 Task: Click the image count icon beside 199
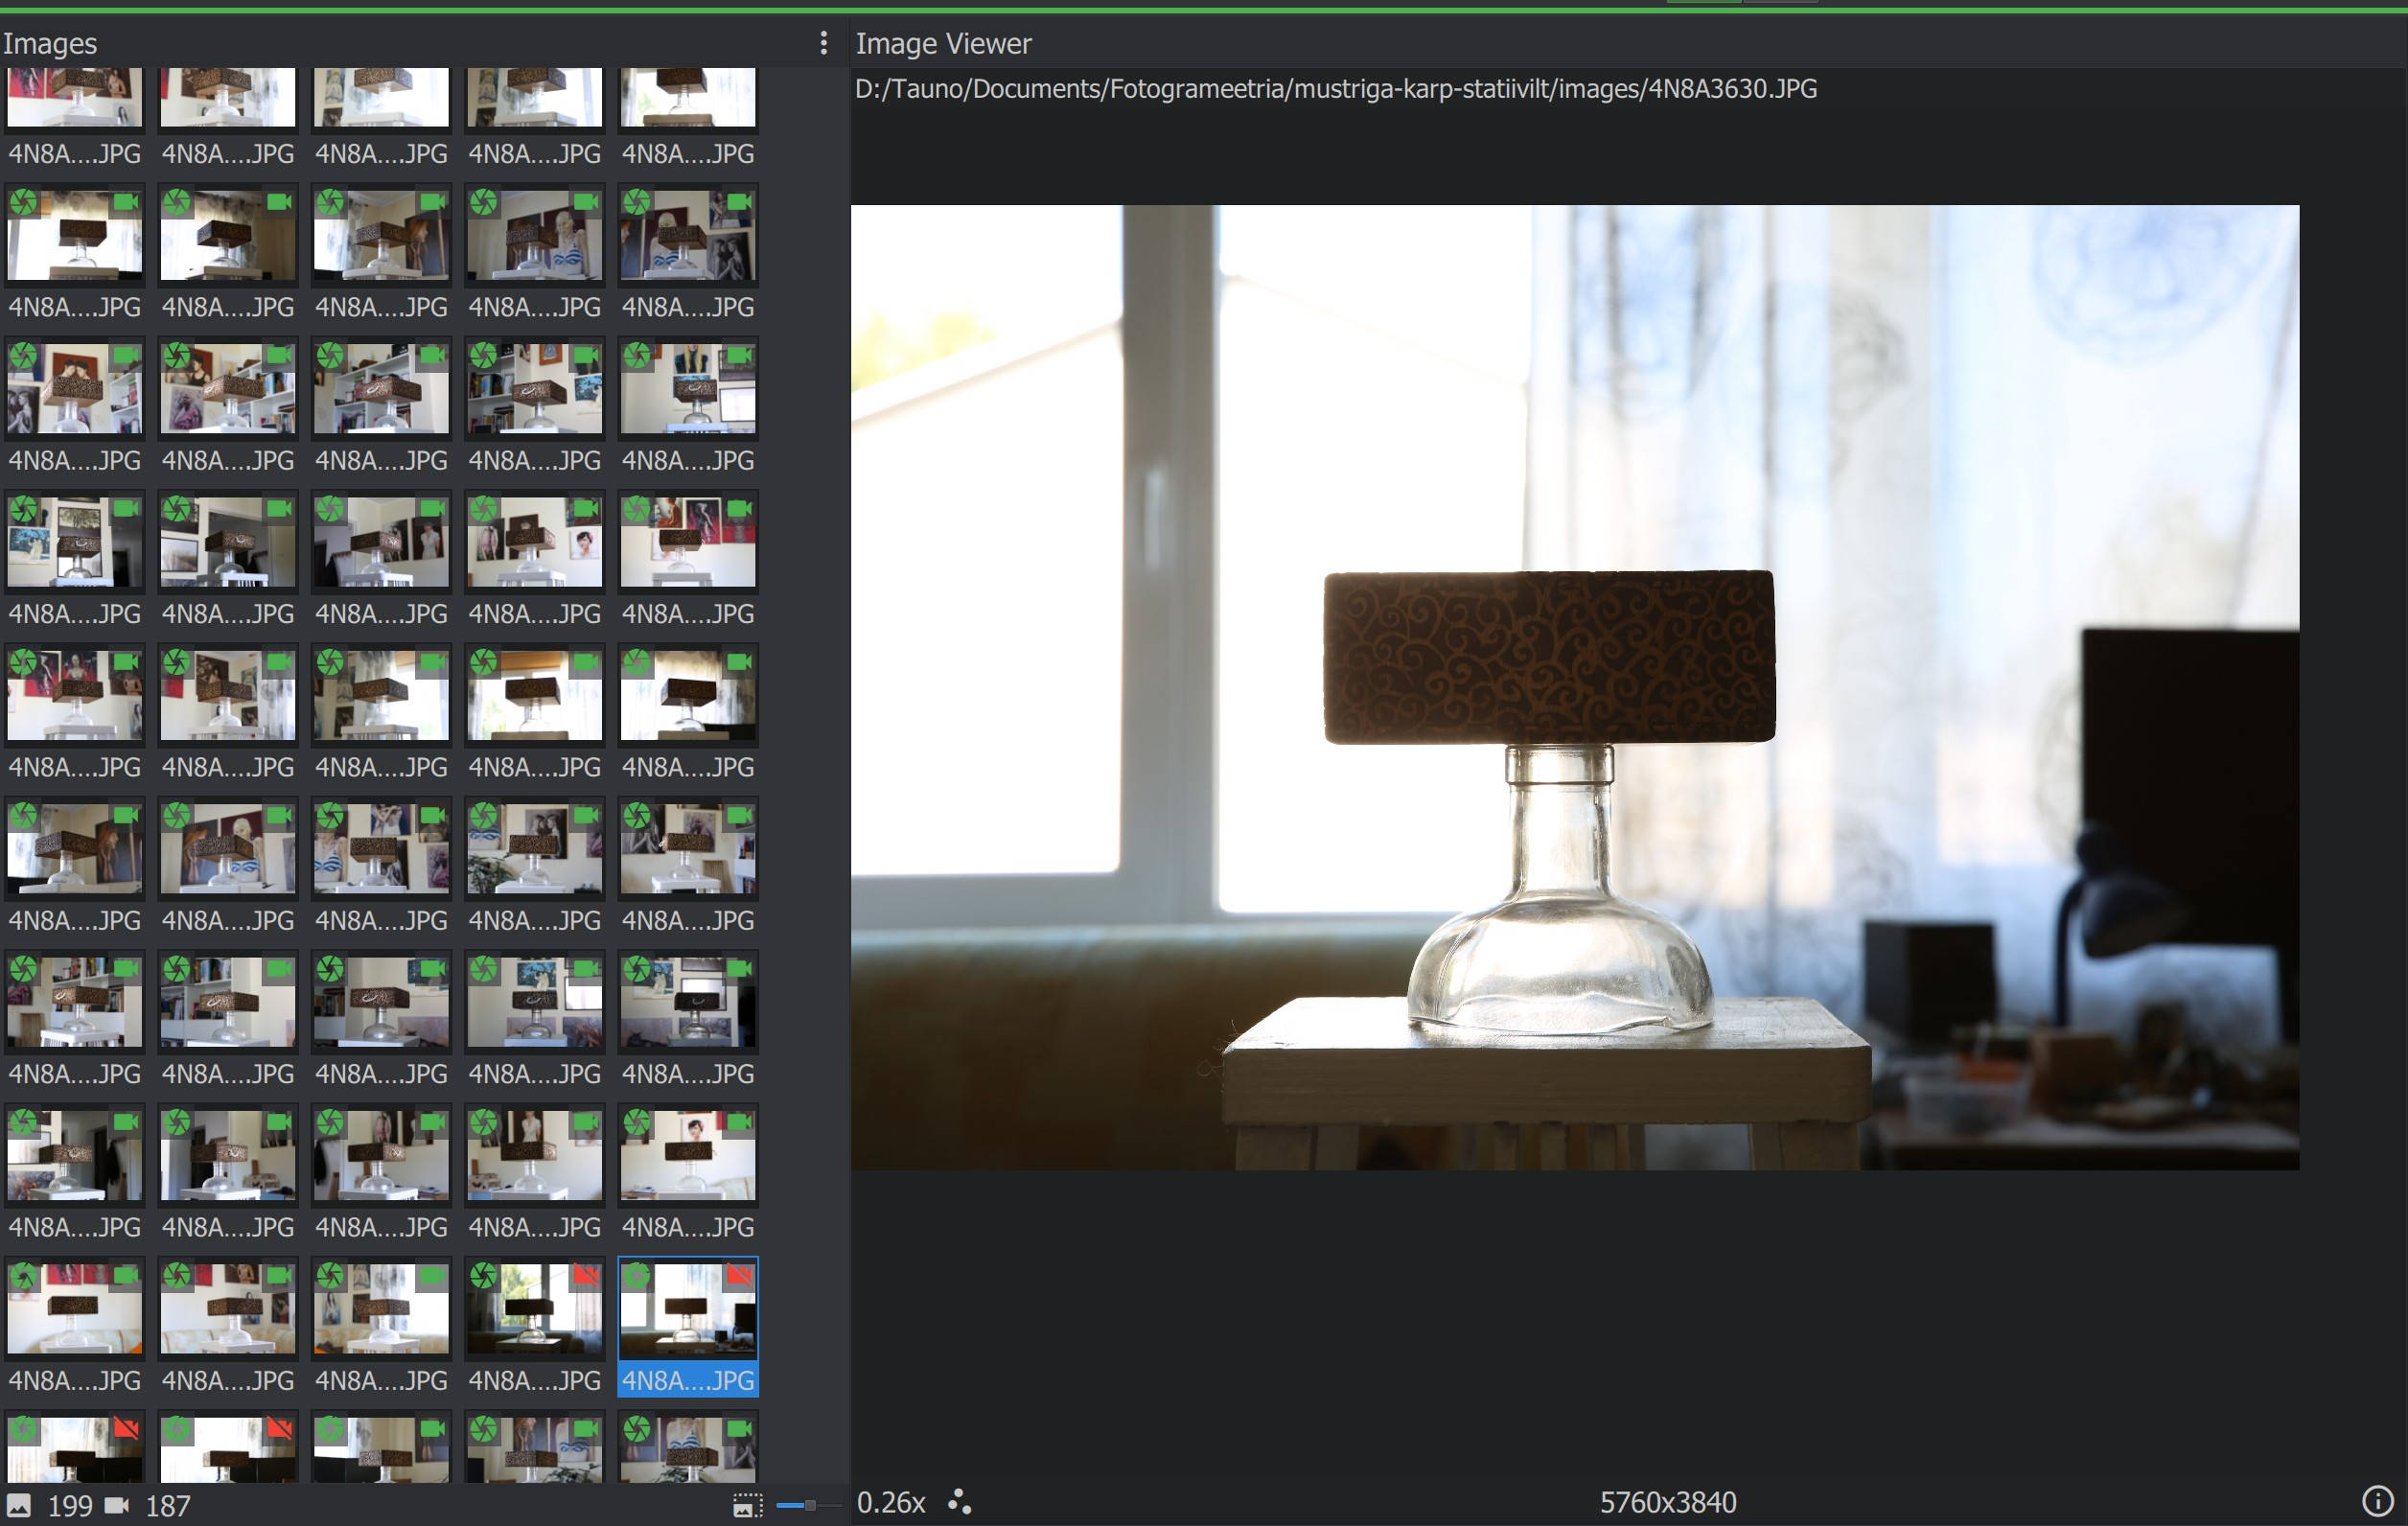pyautogui.click(x=19, y=1505)
